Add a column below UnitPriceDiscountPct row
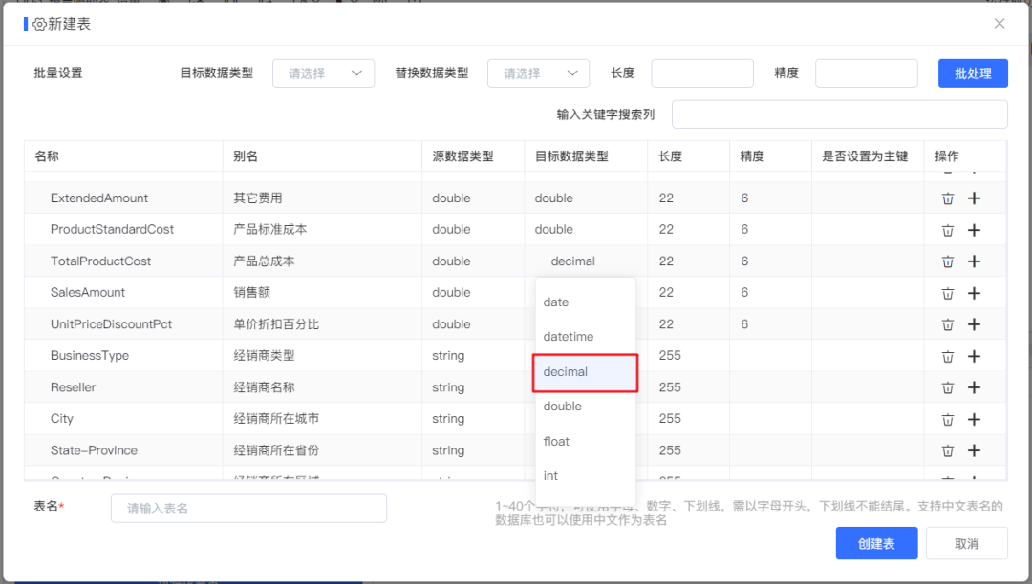This screenshot has width=1032, height=584. (x=974, y=323)
